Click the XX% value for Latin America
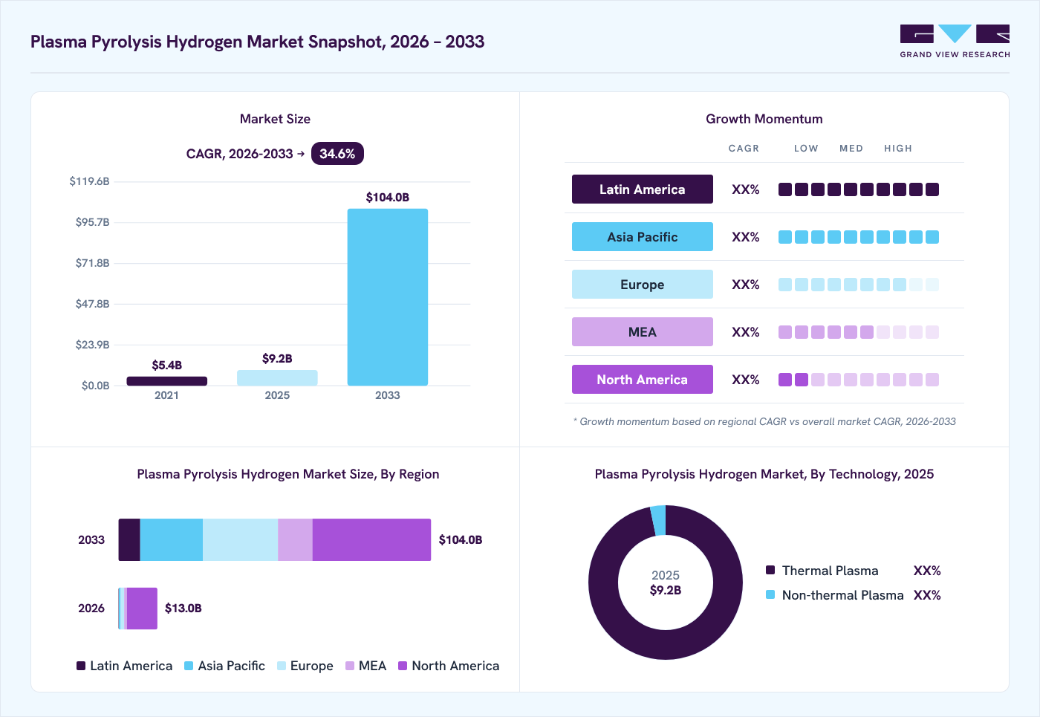 (x=746, y=189)
